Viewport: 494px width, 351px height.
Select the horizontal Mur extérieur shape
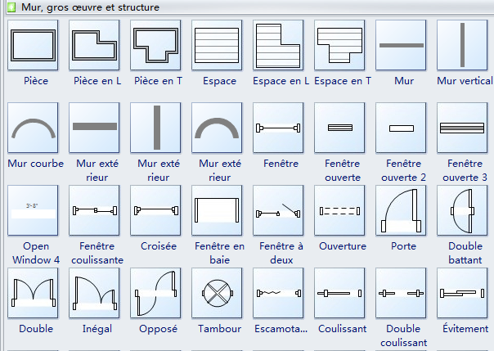[x=94, y=128]
